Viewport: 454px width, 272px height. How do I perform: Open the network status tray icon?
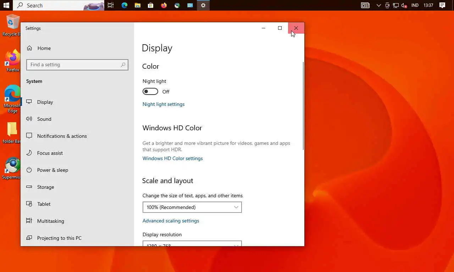click(x=395, y=5)
